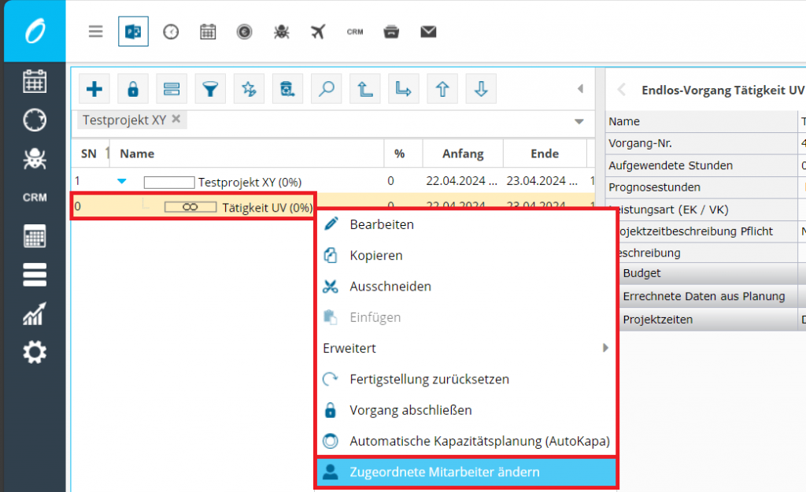Select the airplane travel icon in the top bar

(x=318, y=31)
